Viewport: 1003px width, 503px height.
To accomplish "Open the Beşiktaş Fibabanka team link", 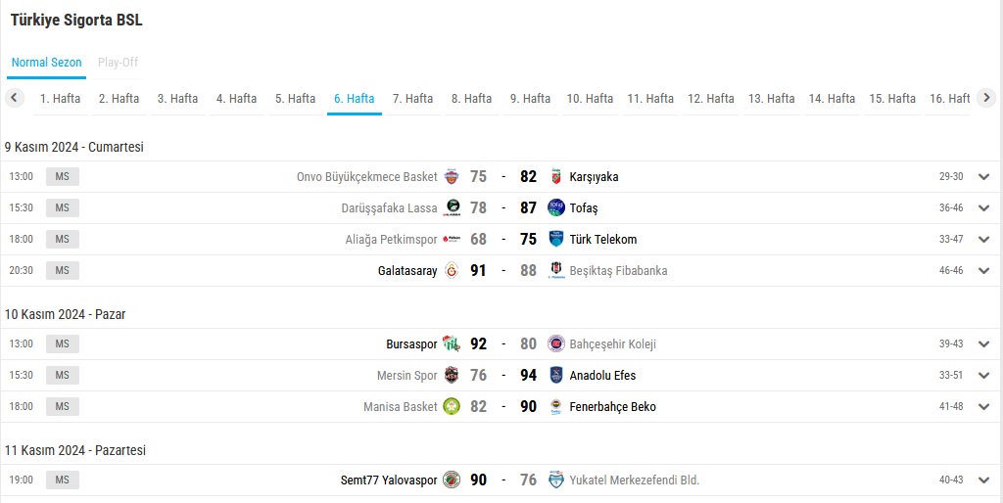I will point(618,270).
